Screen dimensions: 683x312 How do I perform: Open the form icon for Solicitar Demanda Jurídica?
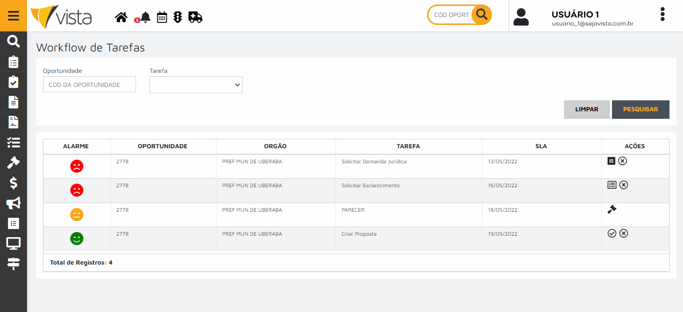(611, 161)
